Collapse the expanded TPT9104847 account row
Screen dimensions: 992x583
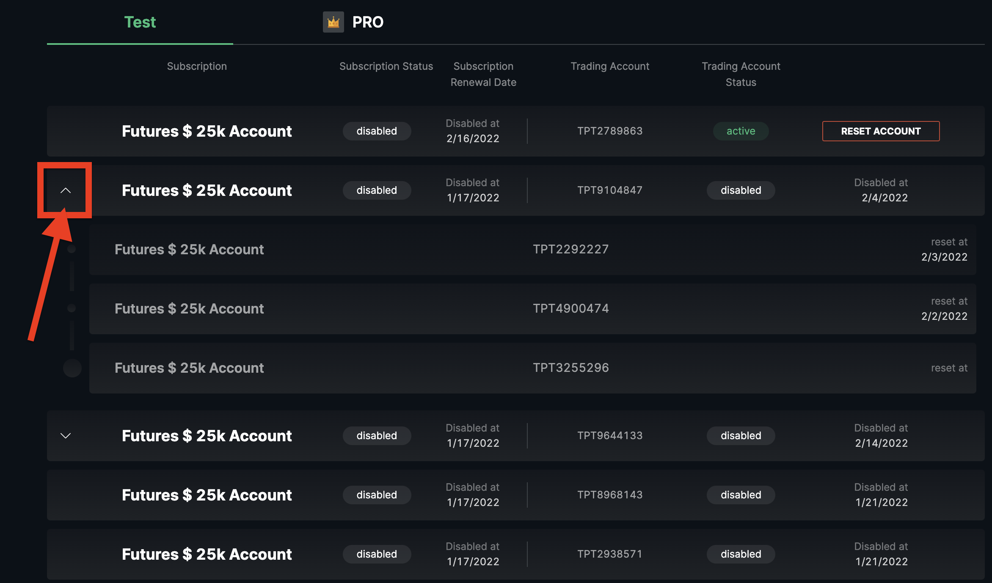65,190
